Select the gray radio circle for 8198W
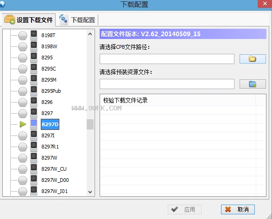The image size is (272, 219). [x=23, y=47]
